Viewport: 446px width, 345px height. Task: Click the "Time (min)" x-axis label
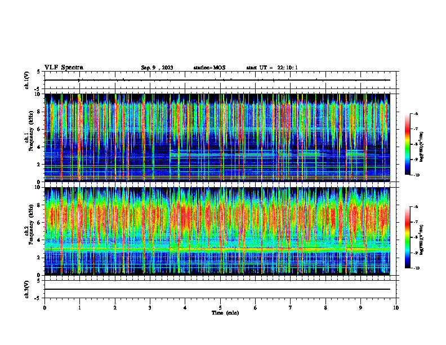225,313
